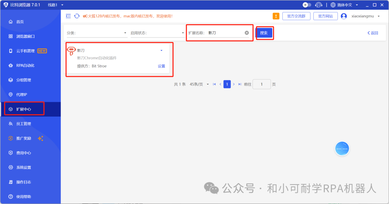Open RPA自动化 in the sidebar
The width and height of the screenshot is (389, 204).
point(25,65)
